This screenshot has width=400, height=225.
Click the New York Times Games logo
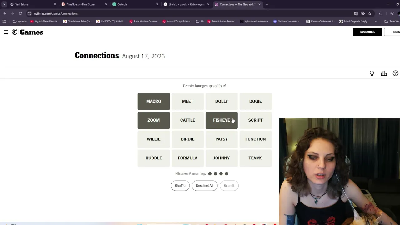point(28,32)
